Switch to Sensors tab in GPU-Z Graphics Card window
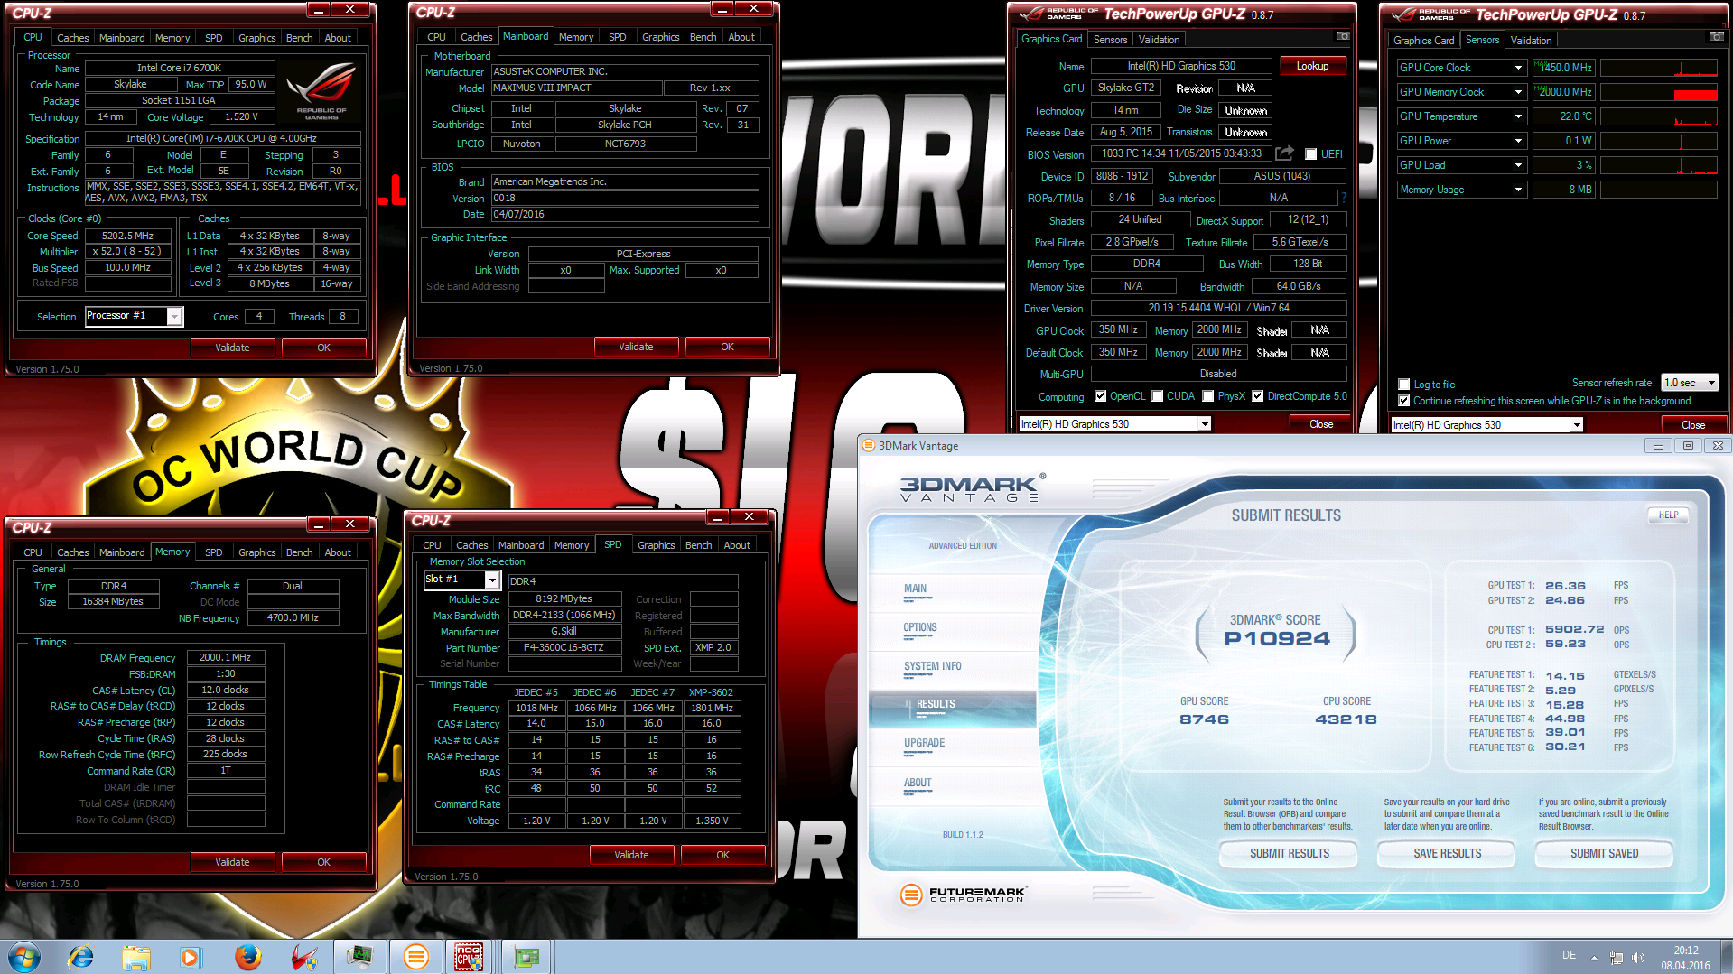 (1110, 40)
